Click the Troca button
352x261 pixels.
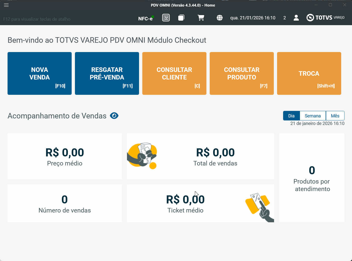[x=309, y=73]
